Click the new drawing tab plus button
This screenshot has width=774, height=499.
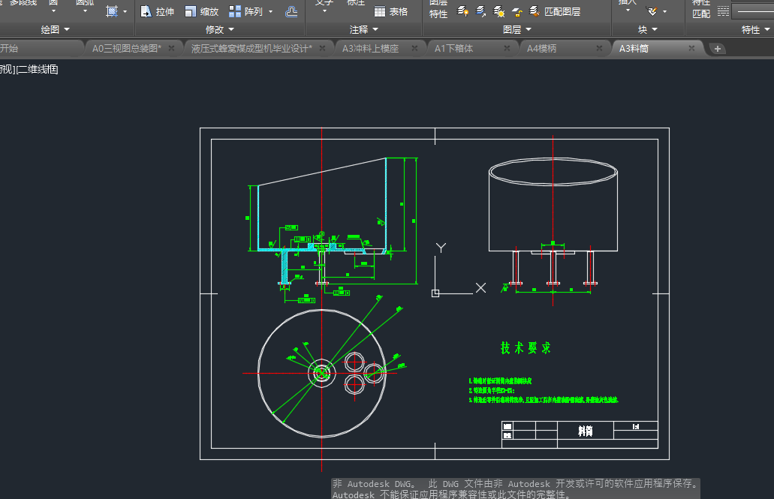click(718, 49)
